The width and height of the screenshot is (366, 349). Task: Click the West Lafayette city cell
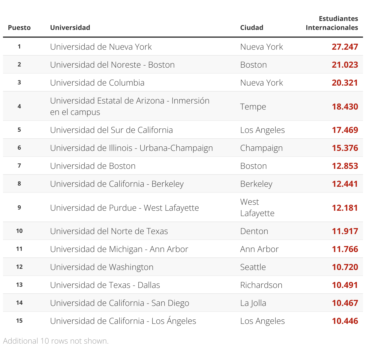pyautogui.click(x=257, y=207)
